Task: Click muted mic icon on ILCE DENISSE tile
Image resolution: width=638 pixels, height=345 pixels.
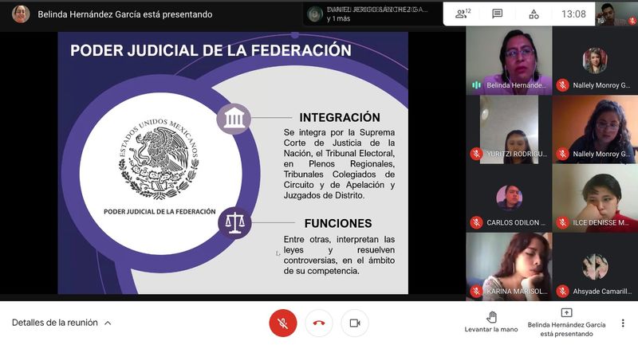Action: [562, 222]
